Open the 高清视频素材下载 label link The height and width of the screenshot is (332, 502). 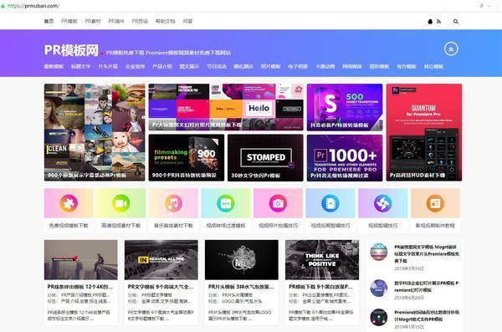tap(121, 226)
